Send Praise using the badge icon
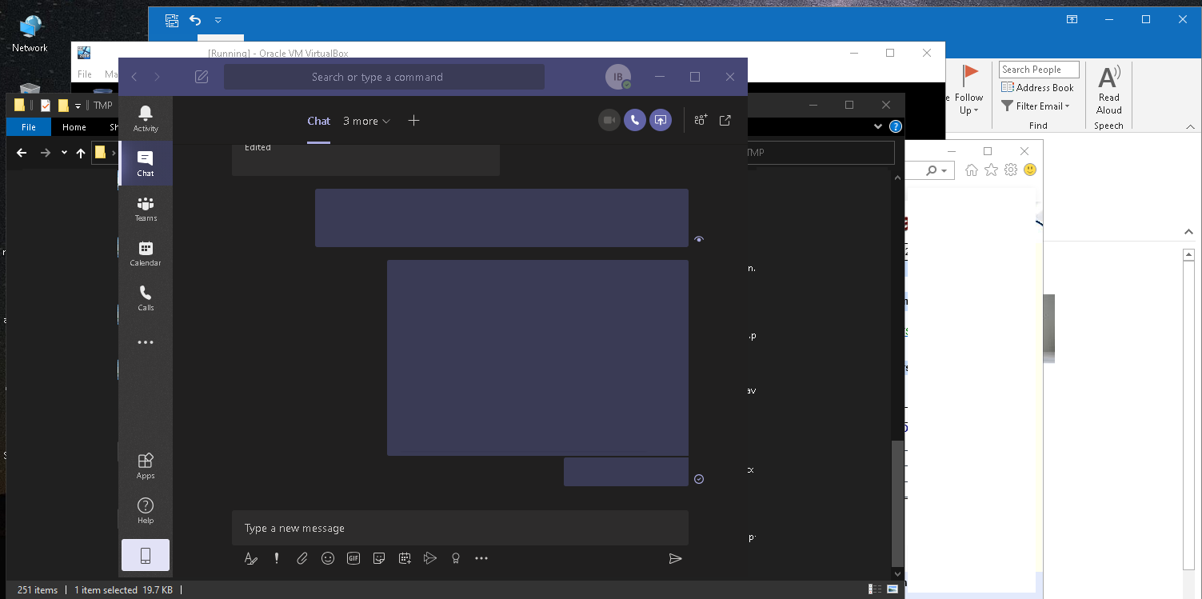 tap(456, 558)
